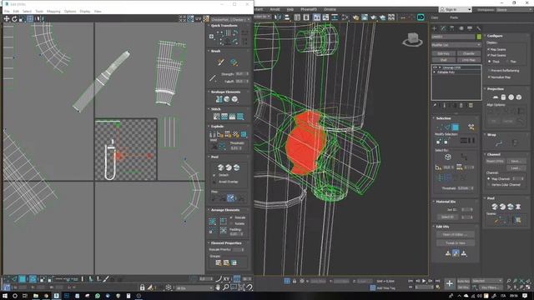
Task: Toggle the Peel Seams checkbox
Action: pyautogui.click(x=489, y=55)
